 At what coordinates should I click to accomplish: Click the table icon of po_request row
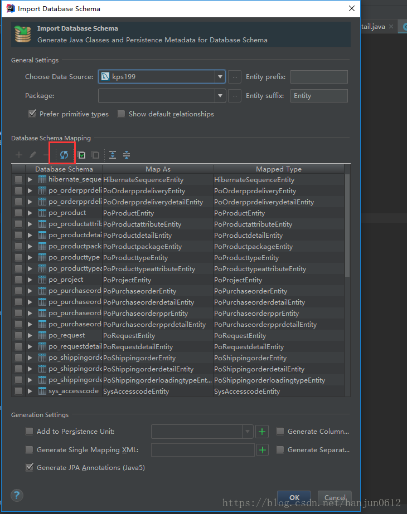click(x=42, y=335)
